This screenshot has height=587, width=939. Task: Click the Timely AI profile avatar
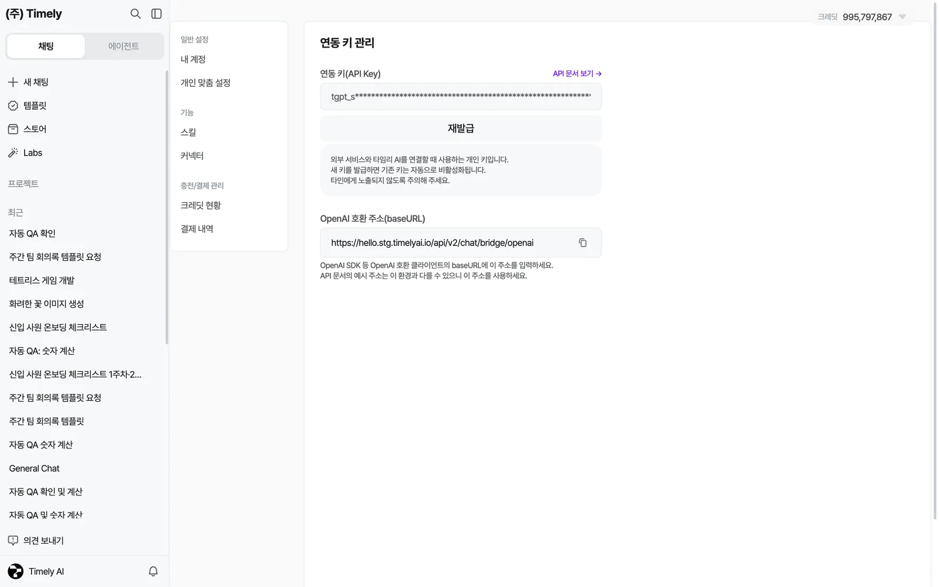click(16, 571)
